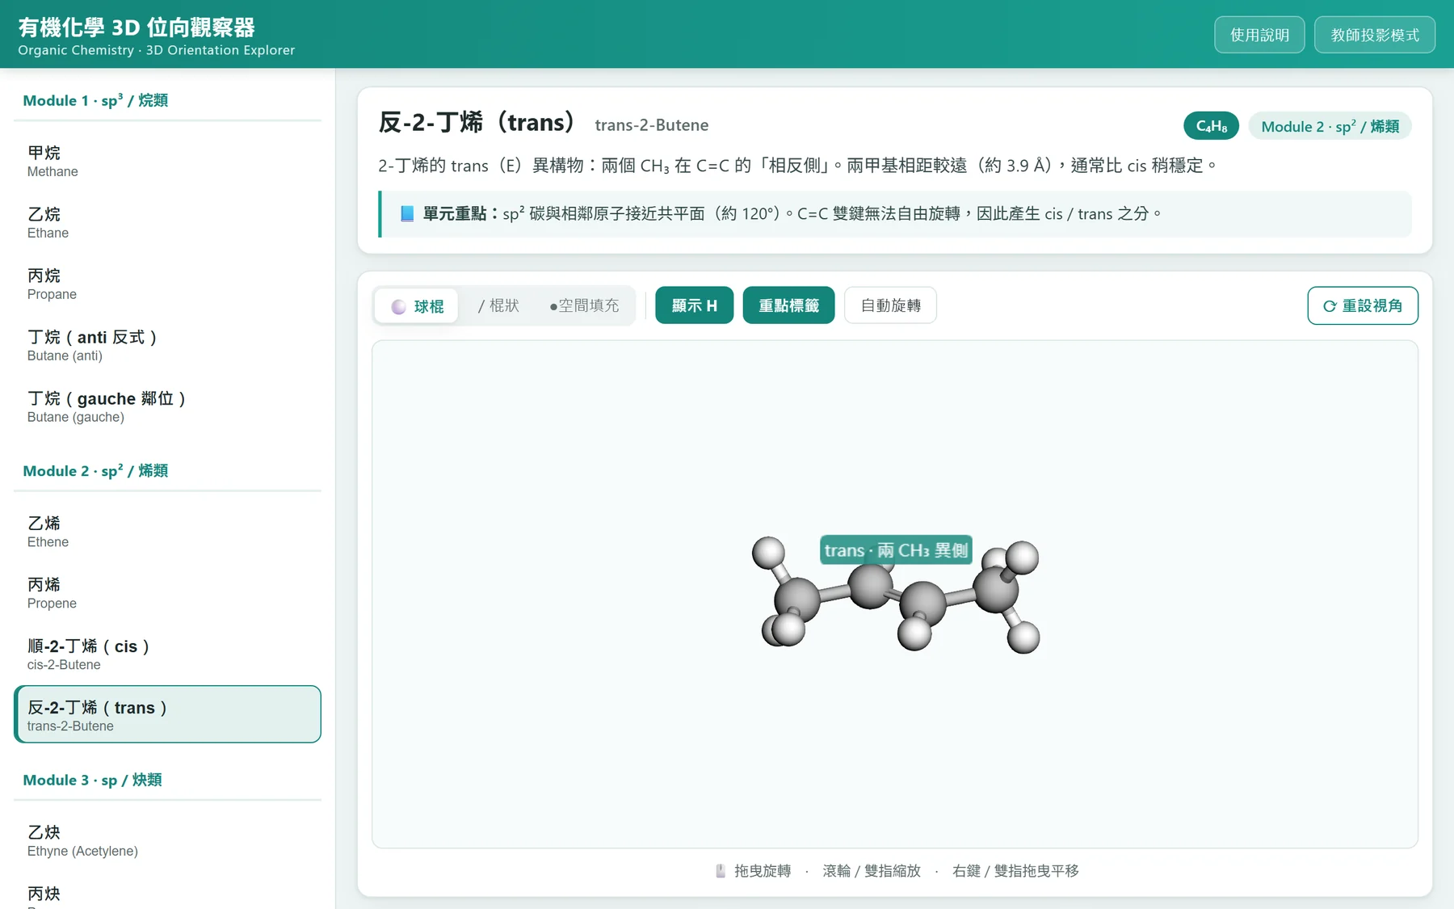Click the 有機化學 3D 位向觀察器 app title
This screenshot has height=909, width=1454.
click(x=137, y=27)
